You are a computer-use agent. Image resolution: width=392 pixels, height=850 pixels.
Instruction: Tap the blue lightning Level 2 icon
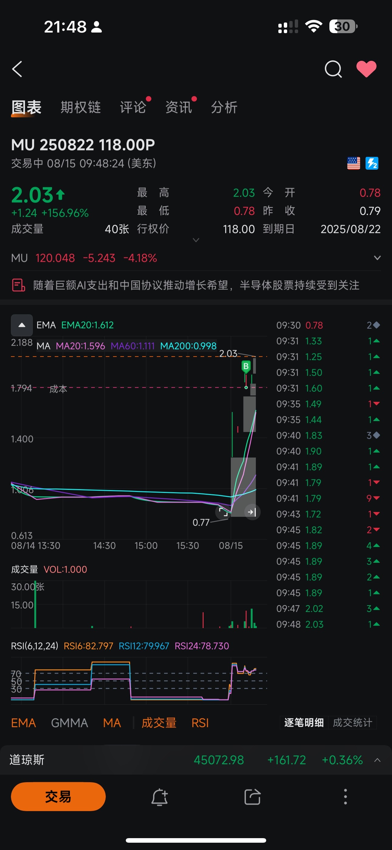pos(372,163)
